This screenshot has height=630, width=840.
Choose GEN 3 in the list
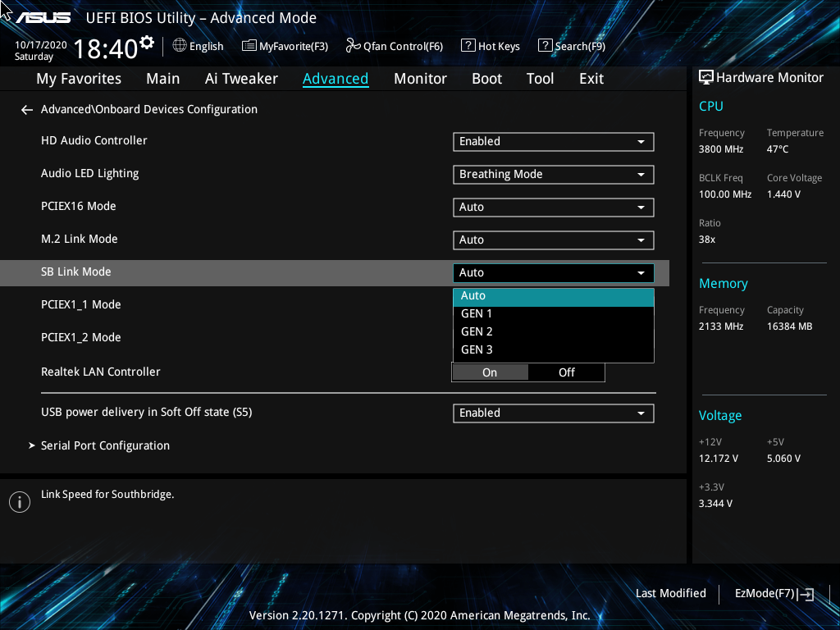tap(554, 349)
